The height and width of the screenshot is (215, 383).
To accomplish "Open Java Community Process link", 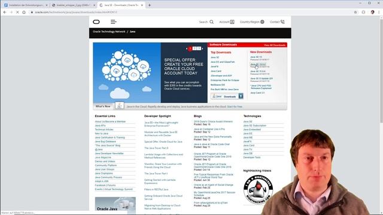I will tap(108, 177).
